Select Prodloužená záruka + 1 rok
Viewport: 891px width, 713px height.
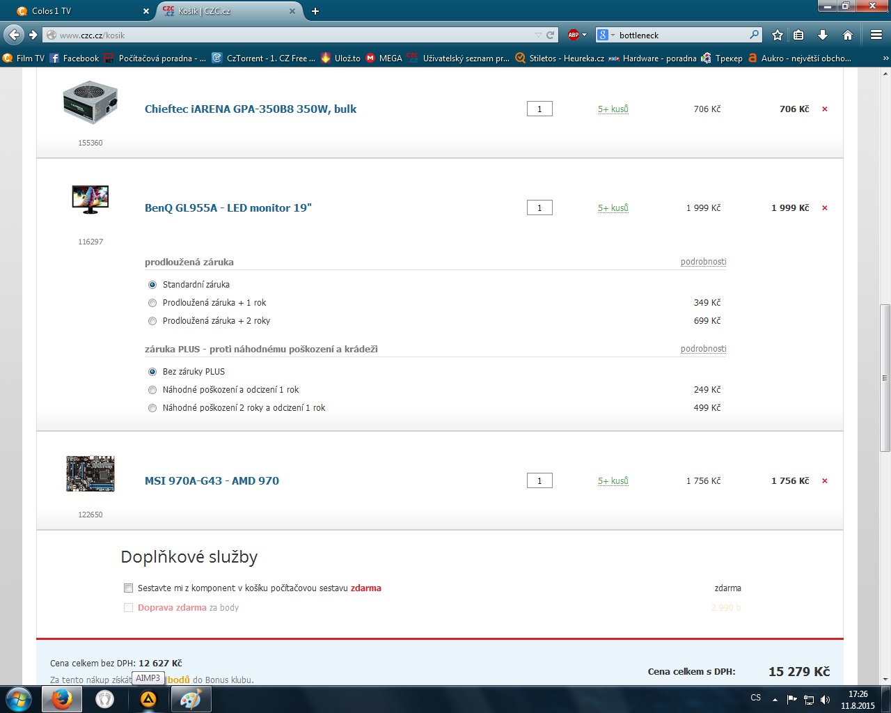click(x=152, y=303)
